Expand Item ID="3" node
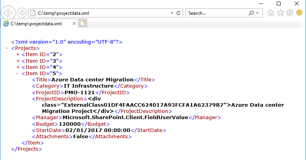The width and height of the screenshot is (306, 160). click(x=18, y=61)
